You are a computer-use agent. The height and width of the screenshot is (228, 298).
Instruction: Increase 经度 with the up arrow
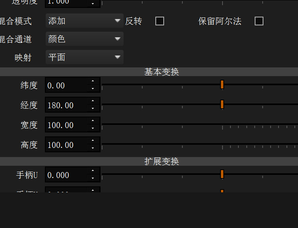click(x=93, y=101)
